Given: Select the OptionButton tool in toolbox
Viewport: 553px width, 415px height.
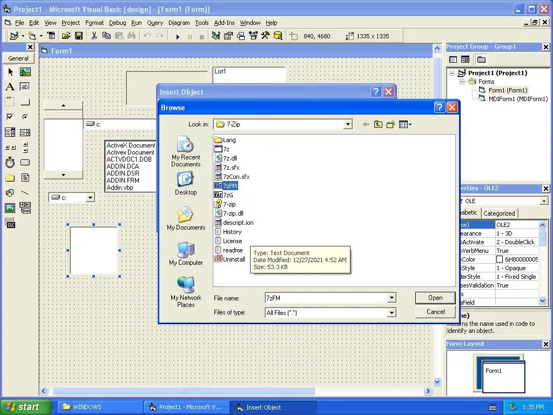Looking at the screenshot, I should 25,117.
